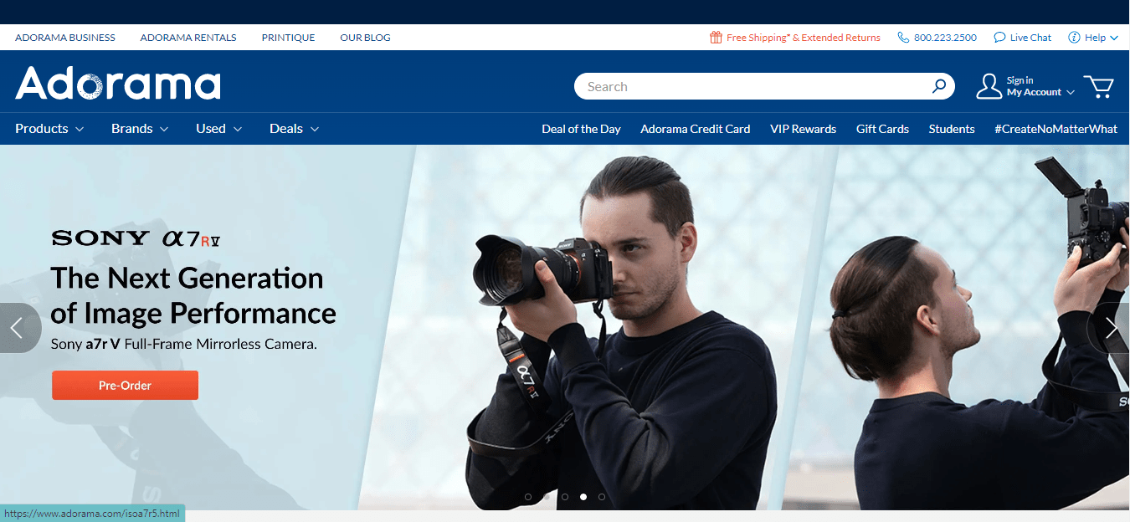Open the My Account dropdown

pos(1040,92)
